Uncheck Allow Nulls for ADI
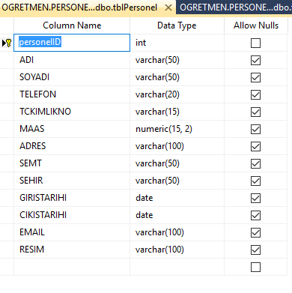The width and height of the screenshot is (292, 293). pos(255,60)
